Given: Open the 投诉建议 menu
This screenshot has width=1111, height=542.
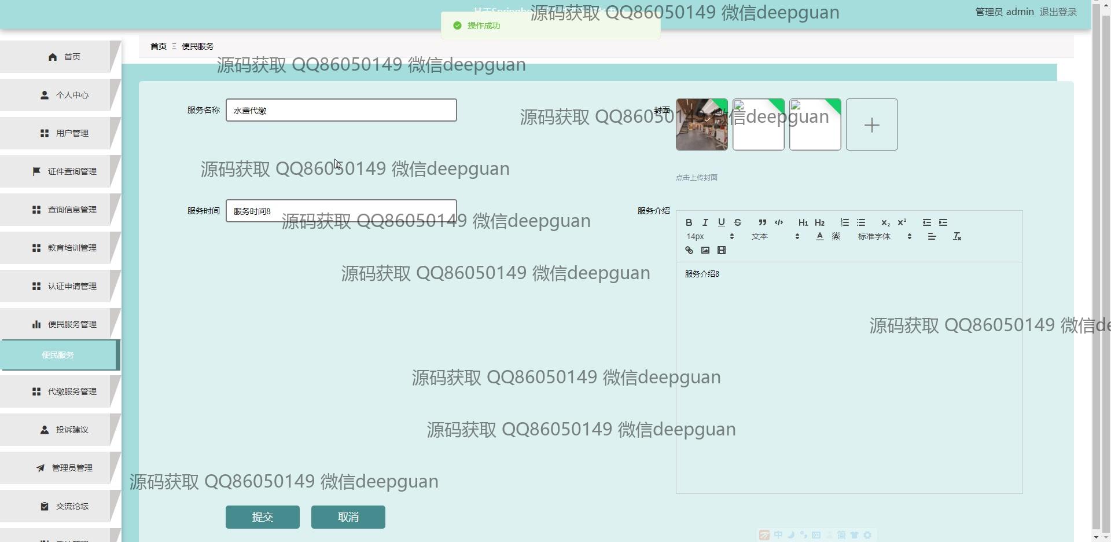Looking at the screenshot, I should pos(60,430).
